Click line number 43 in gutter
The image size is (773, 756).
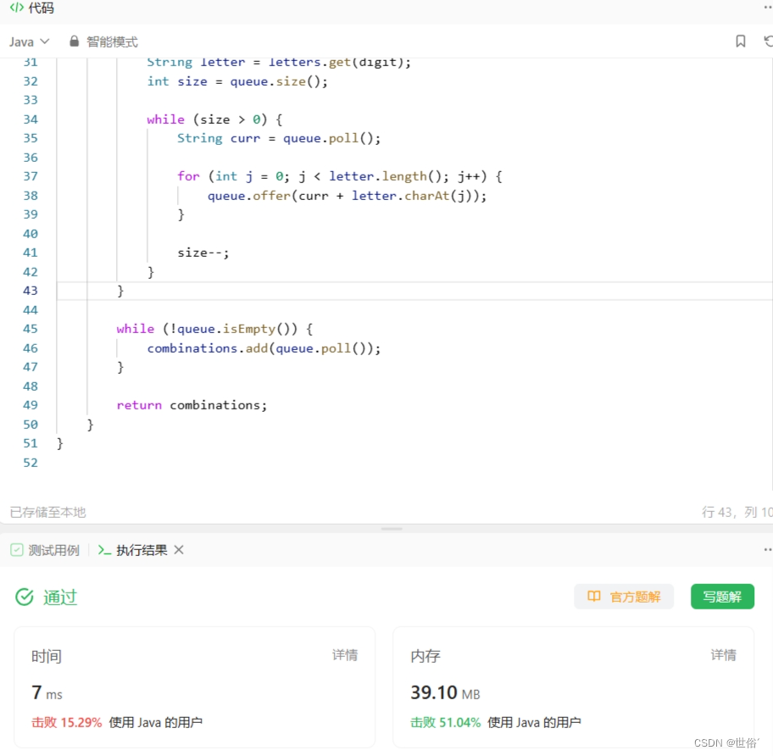tap(30, 291)
